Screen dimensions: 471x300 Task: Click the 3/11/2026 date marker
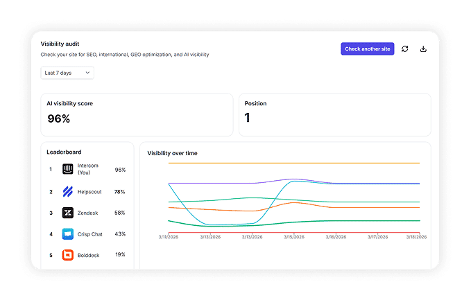coord(169,237)
